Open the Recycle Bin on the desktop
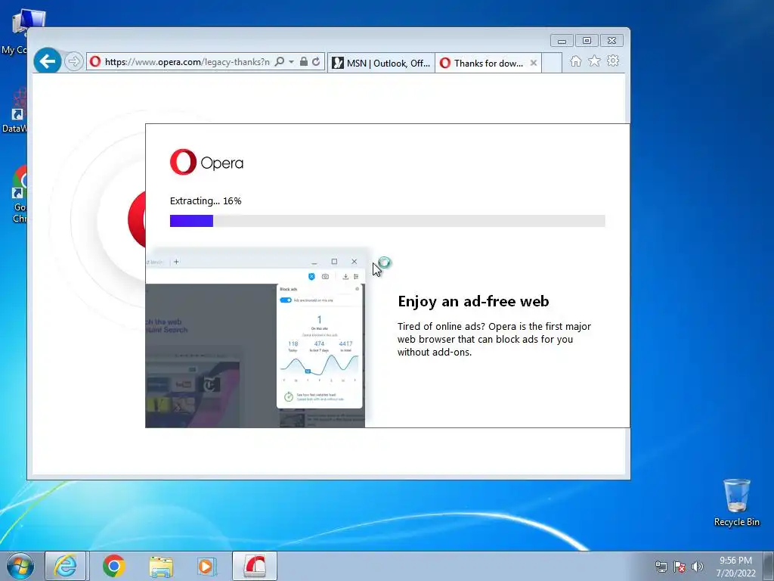Screen dimensions: 774x581 click(736, 502)
